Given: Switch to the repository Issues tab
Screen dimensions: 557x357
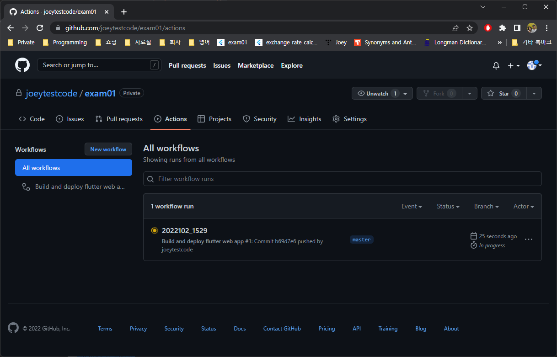Looking at the screenshot, I should click(x=70, y=119).
